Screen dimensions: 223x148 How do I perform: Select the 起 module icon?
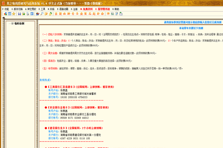(x=94, y=14)
